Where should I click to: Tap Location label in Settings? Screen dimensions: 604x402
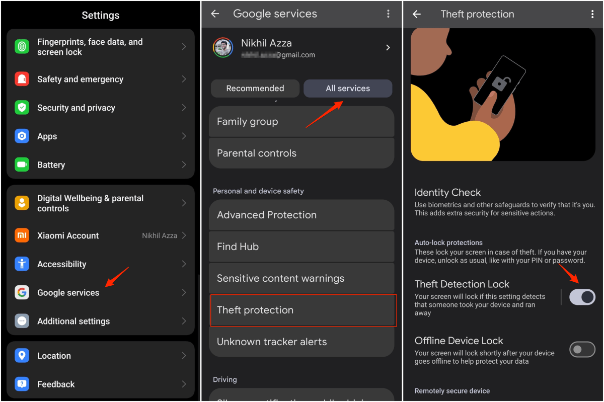click(x=54, y=356)
